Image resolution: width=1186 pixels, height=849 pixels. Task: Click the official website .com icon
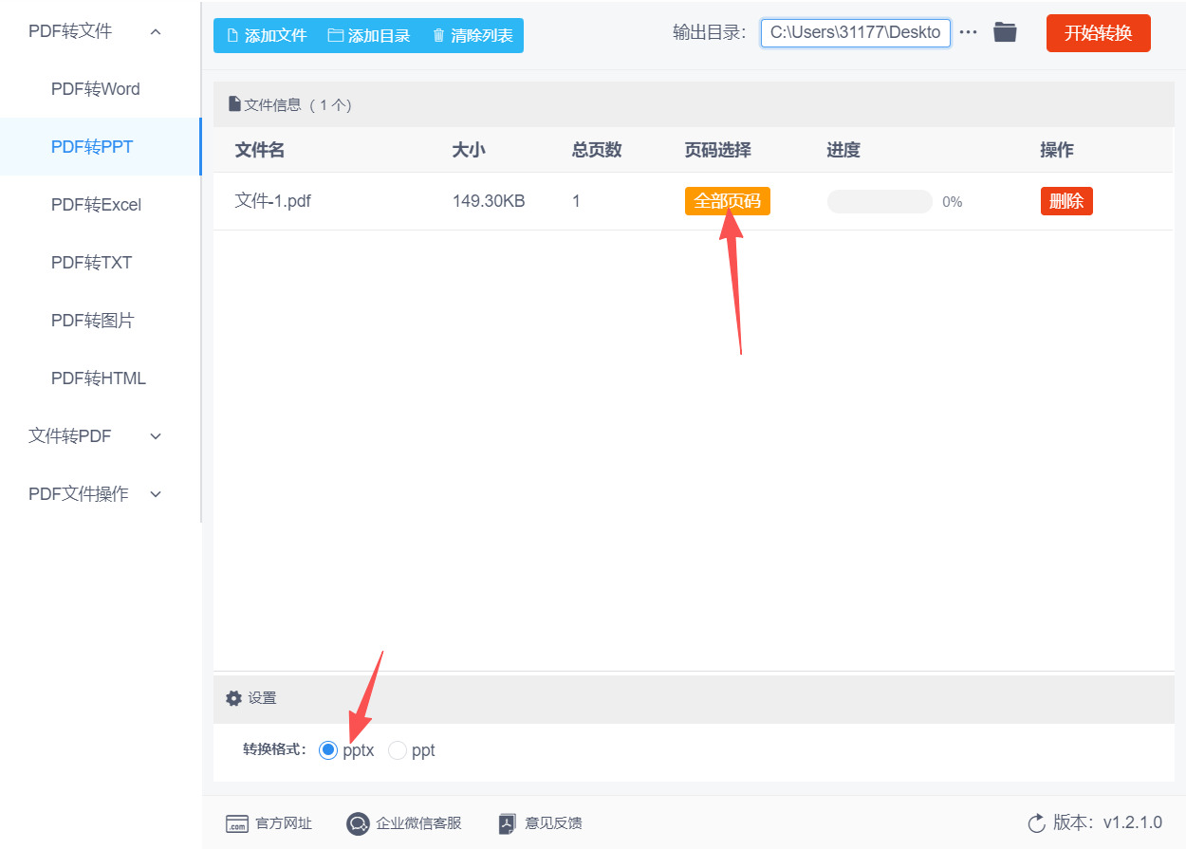(236, 823)
